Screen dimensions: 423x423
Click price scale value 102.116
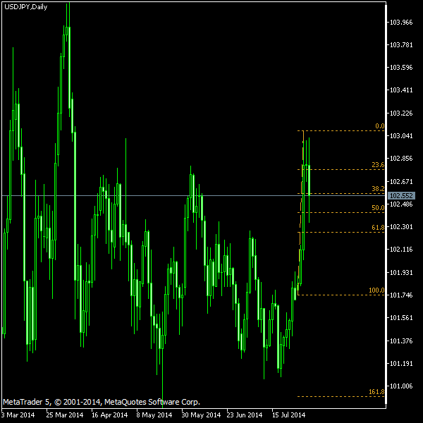[401, 250]
